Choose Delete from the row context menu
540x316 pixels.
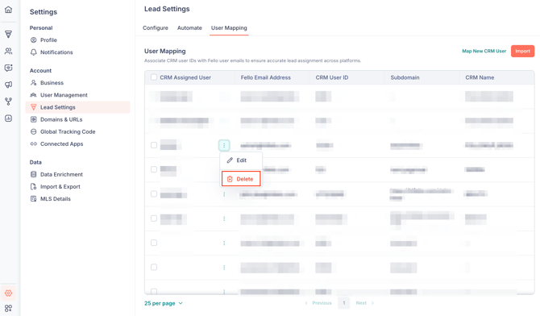click(241, 179)
